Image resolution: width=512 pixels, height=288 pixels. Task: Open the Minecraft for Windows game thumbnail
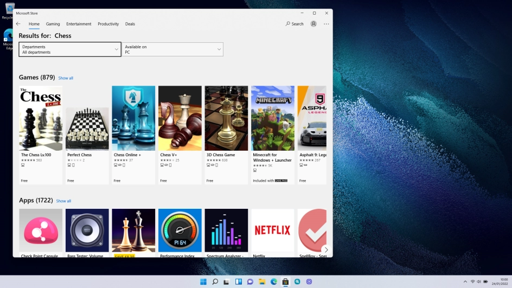(272, 118)
